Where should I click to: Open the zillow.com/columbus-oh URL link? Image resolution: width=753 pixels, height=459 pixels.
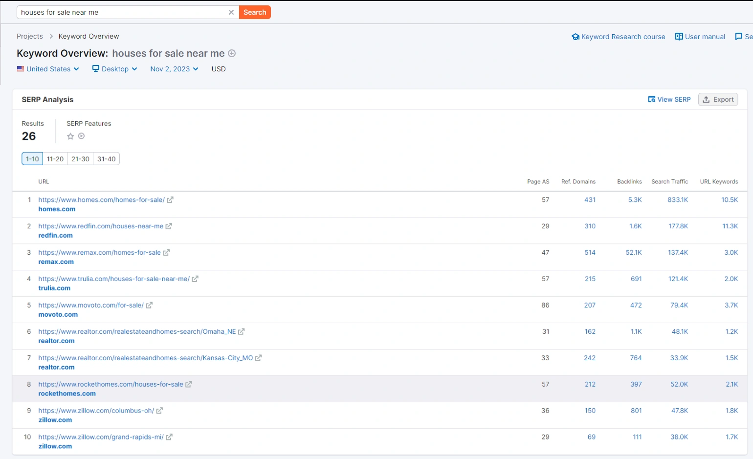(96, 411)
